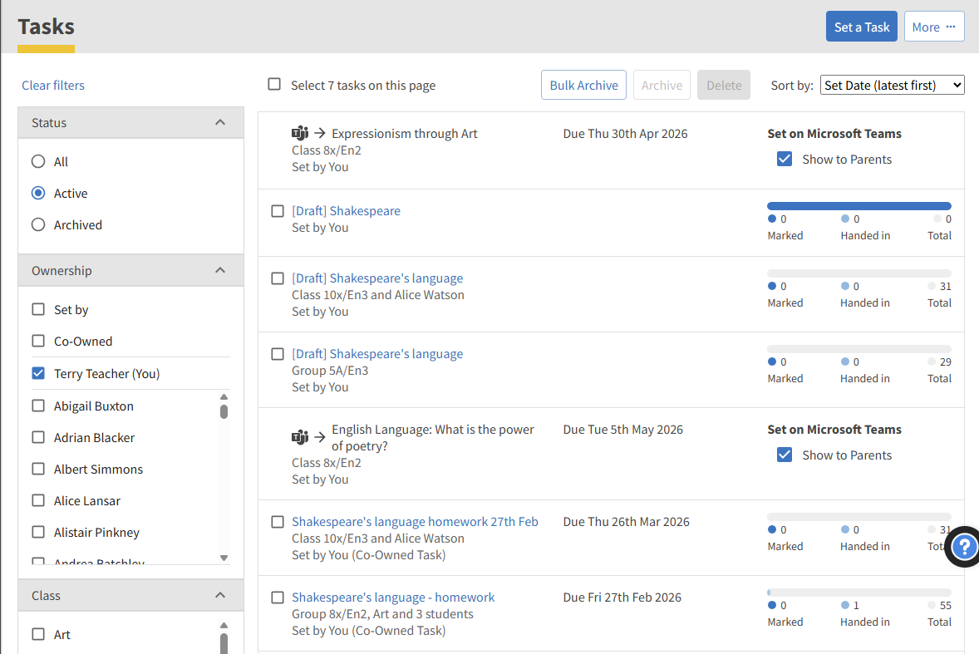Open the Sort by dropdown
The image size is (979, 654).
coord(892,85)
